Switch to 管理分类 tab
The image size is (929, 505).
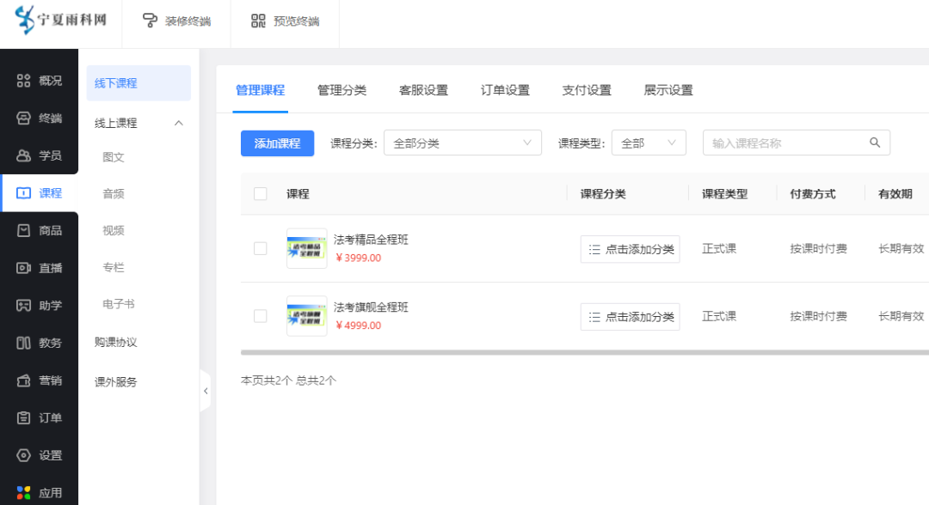(341, 90)
